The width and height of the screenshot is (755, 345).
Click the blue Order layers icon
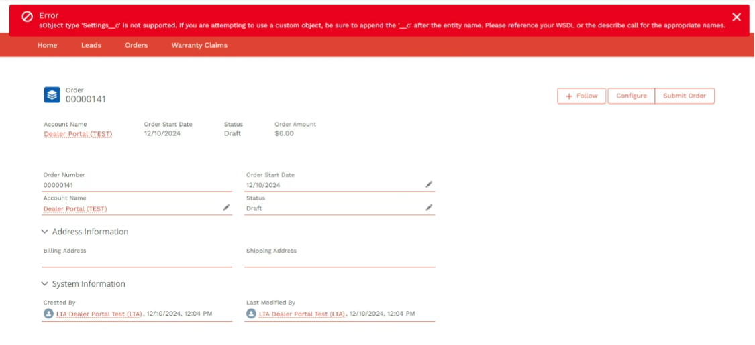point(52,94)
